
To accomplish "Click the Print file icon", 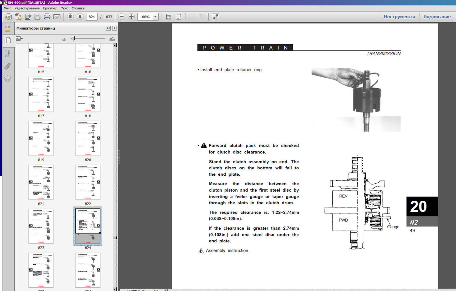I will coord(47,17).
